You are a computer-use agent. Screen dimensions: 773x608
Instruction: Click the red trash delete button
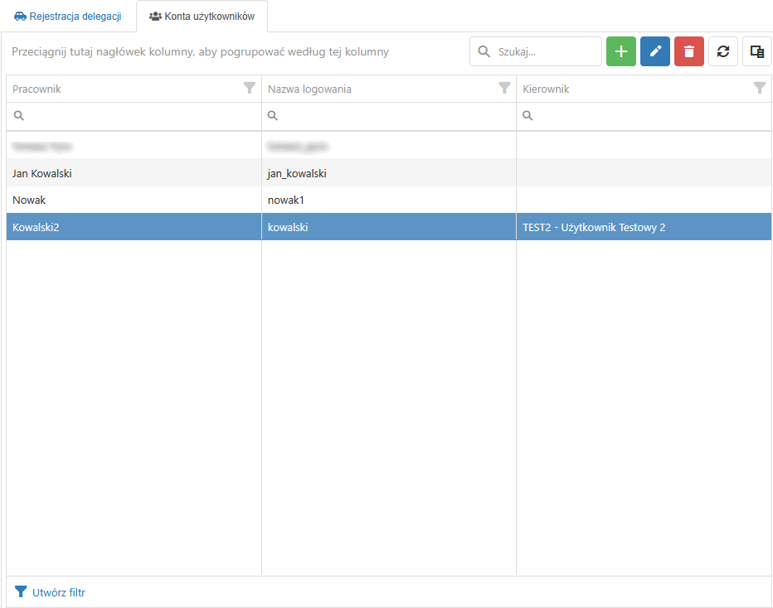[x=689, y=51]
